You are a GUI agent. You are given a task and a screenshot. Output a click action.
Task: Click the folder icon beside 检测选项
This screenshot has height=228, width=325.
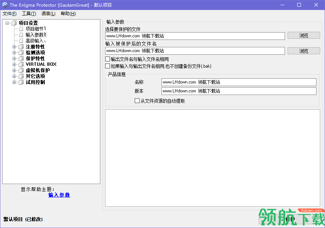[x=21, y=52]
